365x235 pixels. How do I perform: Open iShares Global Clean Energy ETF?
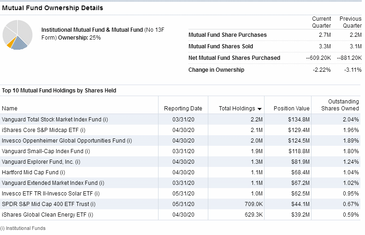[x=47, y=215]
